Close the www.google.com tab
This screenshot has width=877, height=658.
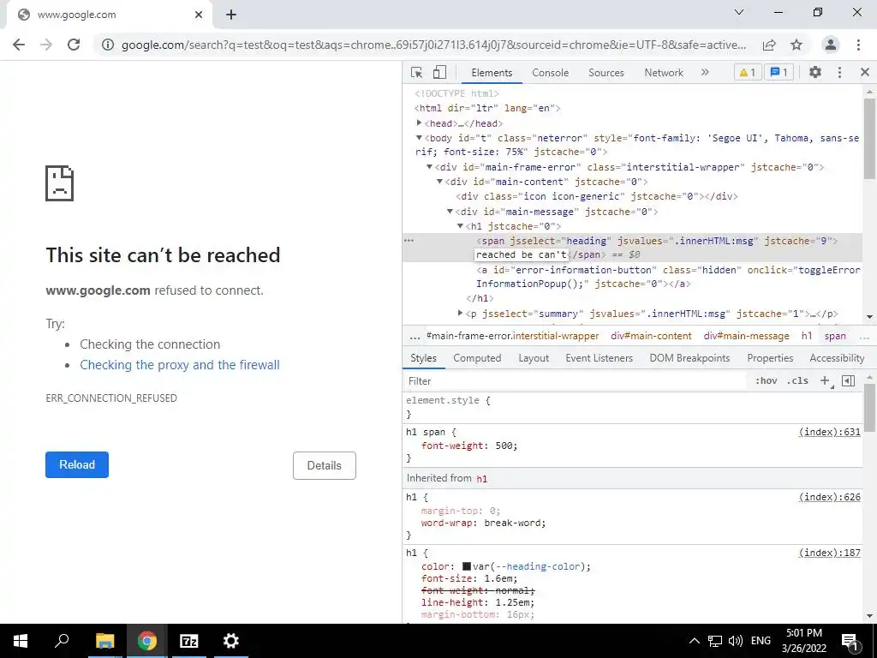tap(199, 15)
